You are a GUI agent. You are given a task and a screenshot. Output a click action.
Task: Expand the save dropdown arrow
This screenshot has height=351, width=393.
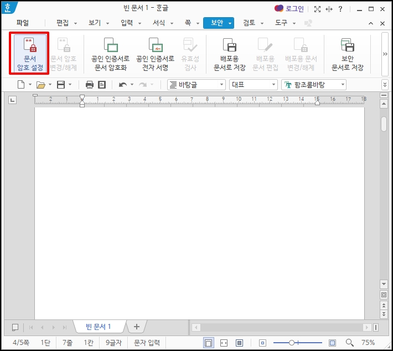[x=70, y=85]
